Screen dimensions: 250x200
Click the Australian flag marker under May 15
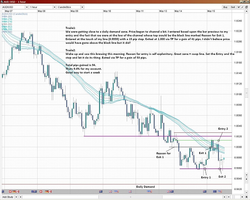click(205, 191)
